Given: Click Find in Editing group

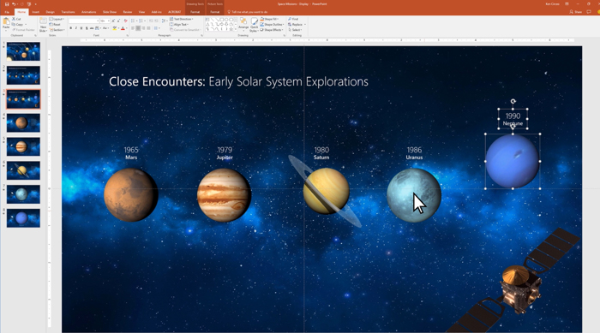Looking at the screenshot, I should click(x=293, y=19).
